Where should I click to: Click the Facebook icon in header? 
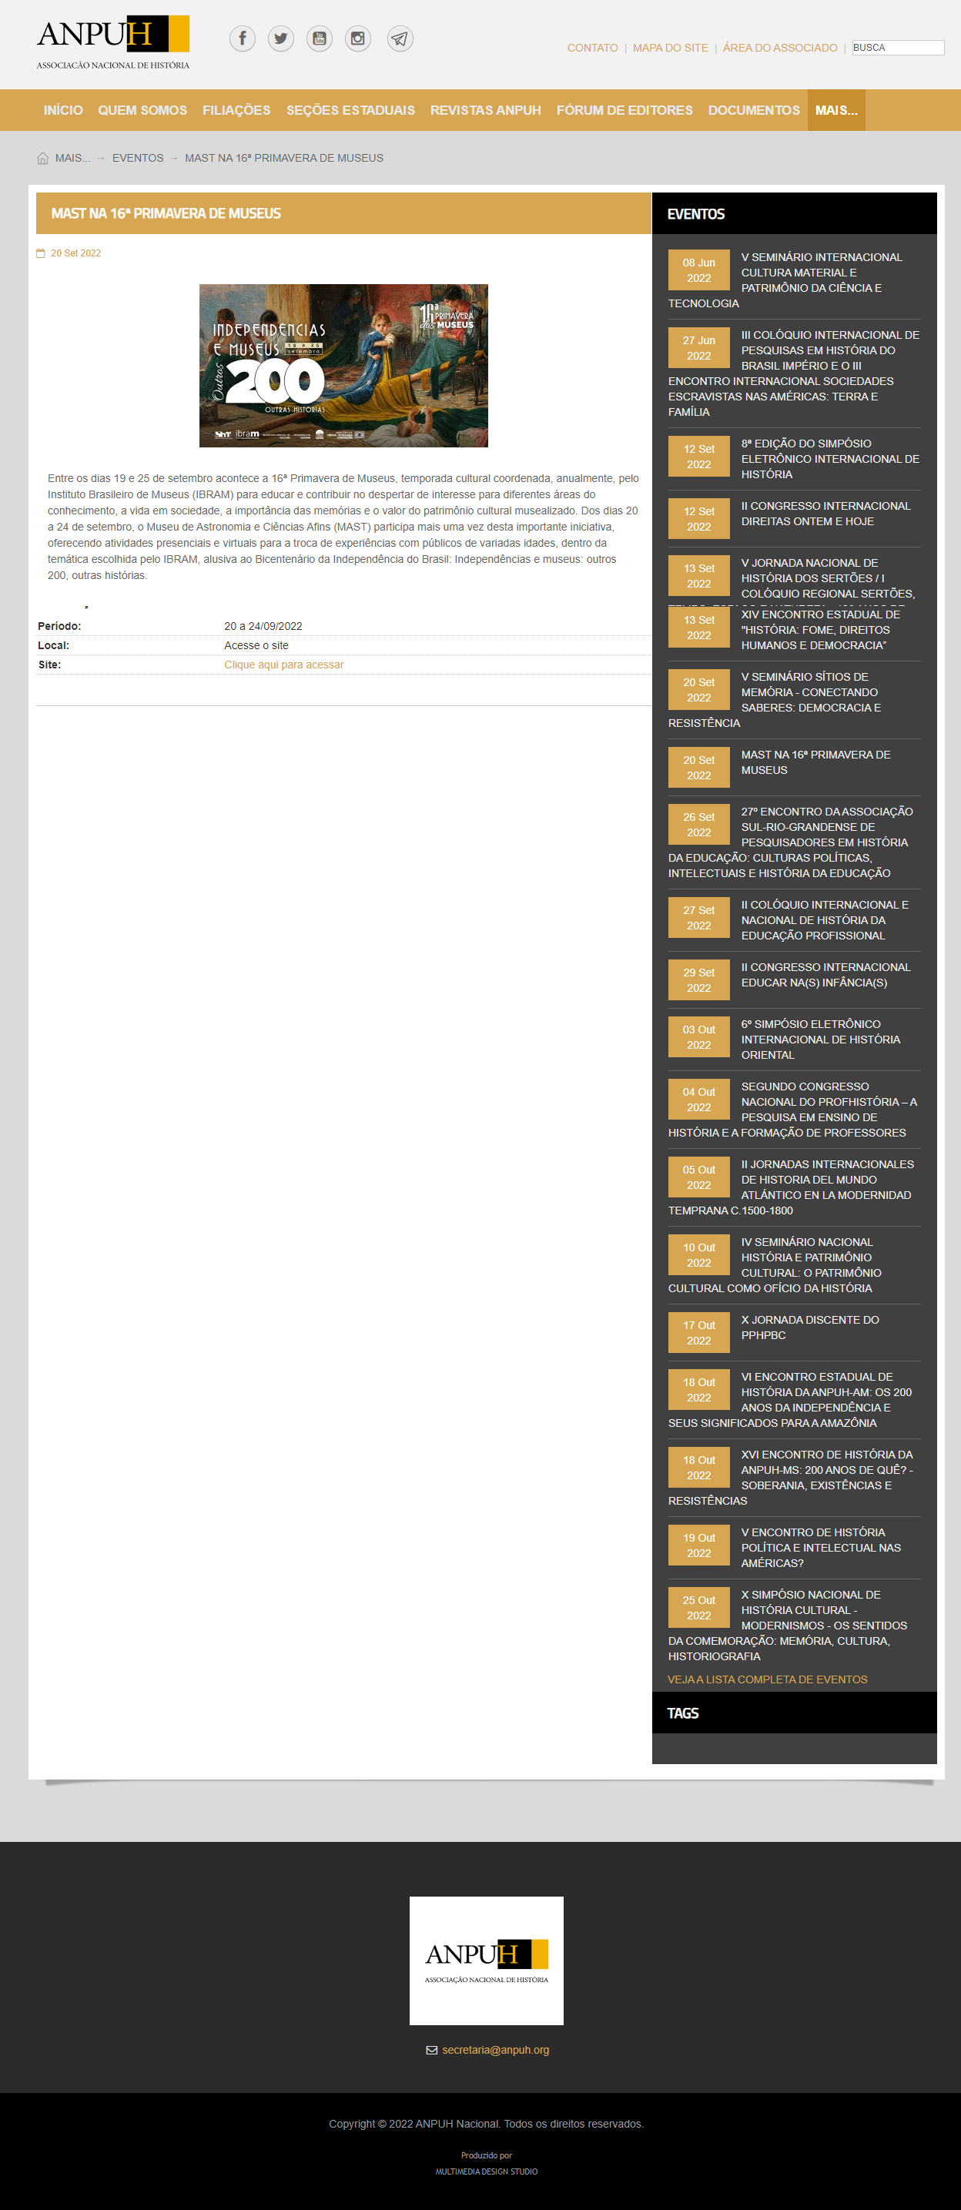(242, 39)
